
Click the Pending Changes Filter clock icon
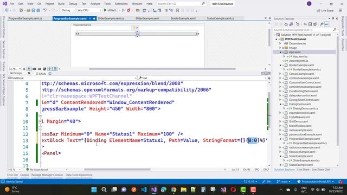pyautogui.click(x=298, y=24)
